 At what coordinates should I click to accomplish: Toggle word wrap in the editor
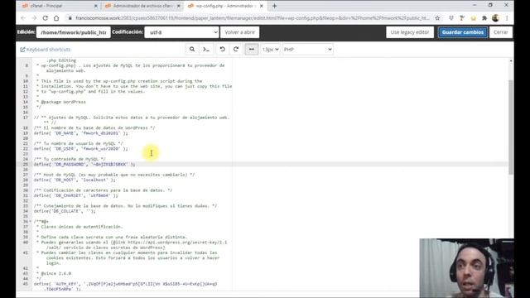coord(252,50)
